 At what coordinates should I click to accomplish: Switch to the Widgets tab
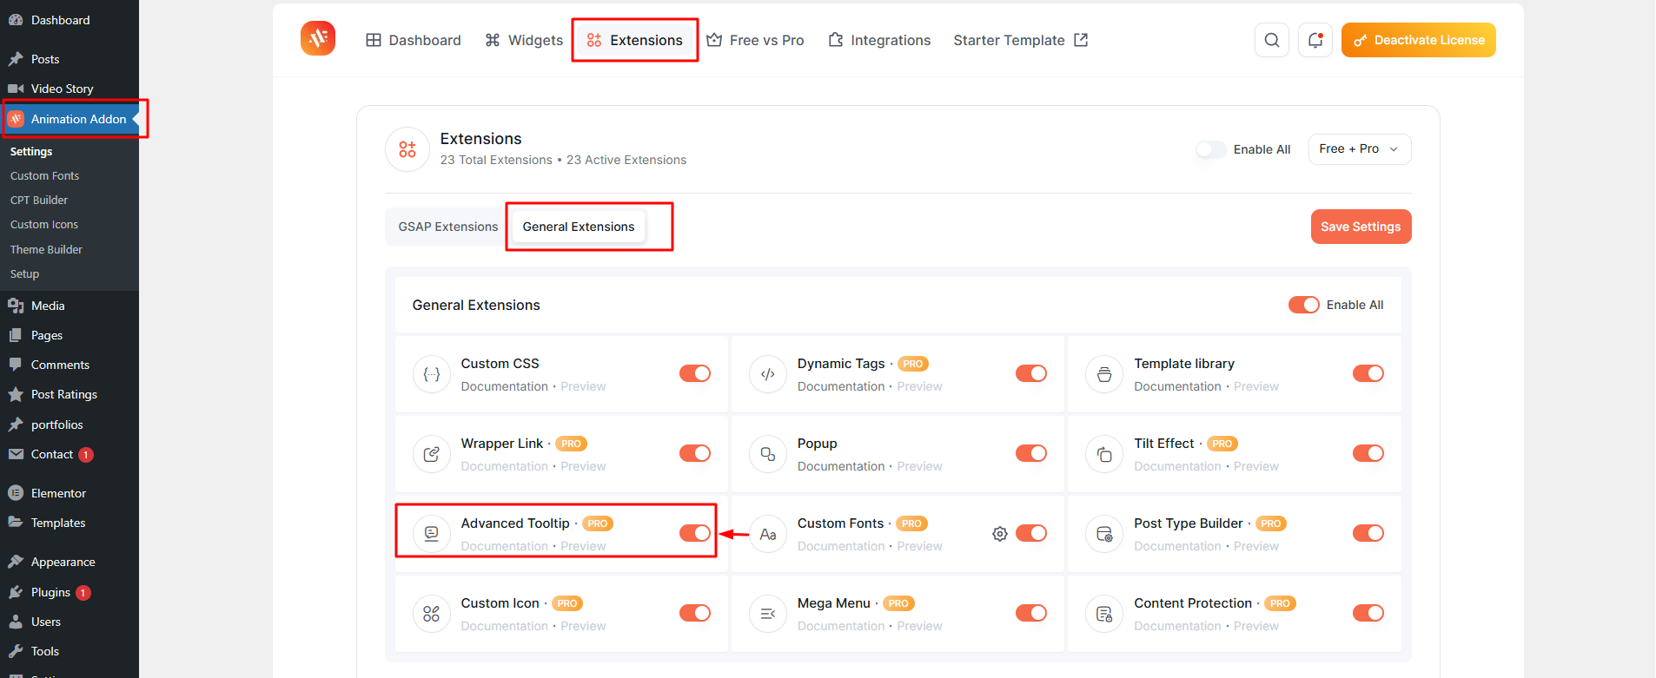[524, 40]
